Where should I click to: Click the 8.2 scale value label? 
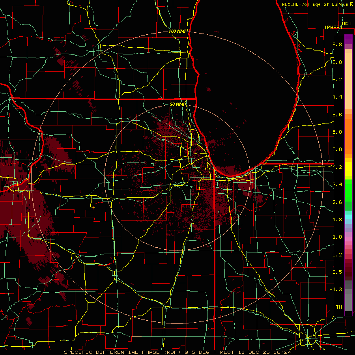(337, 79)
